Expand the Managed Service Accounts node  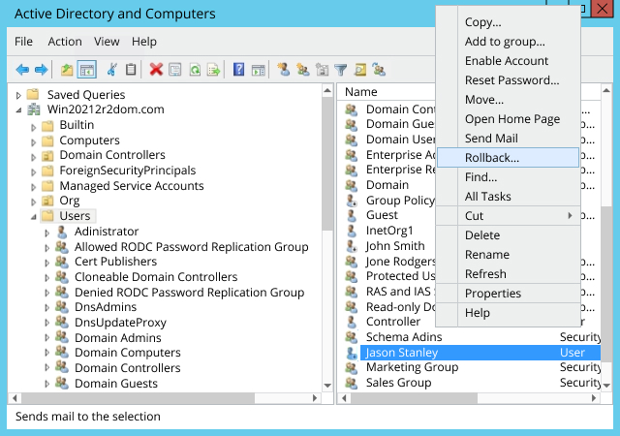33,188
